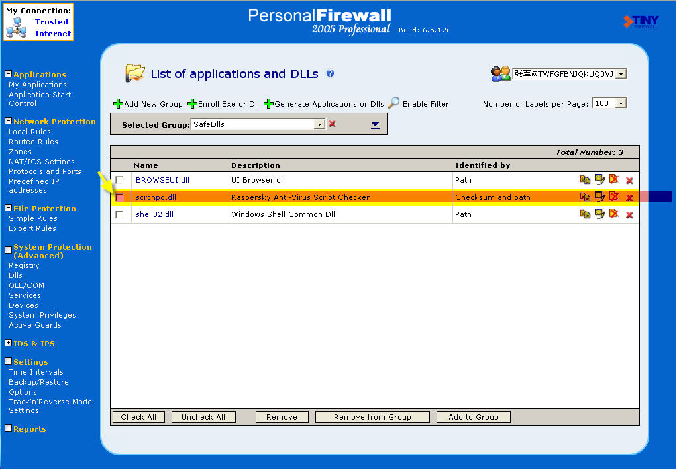Click the copy icon in the shell32.dll row
The image size is (677, 470).
click(x=585, y=214)
